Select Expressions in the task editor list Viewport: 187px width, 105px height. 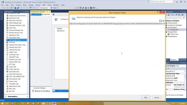coord(61,31)
